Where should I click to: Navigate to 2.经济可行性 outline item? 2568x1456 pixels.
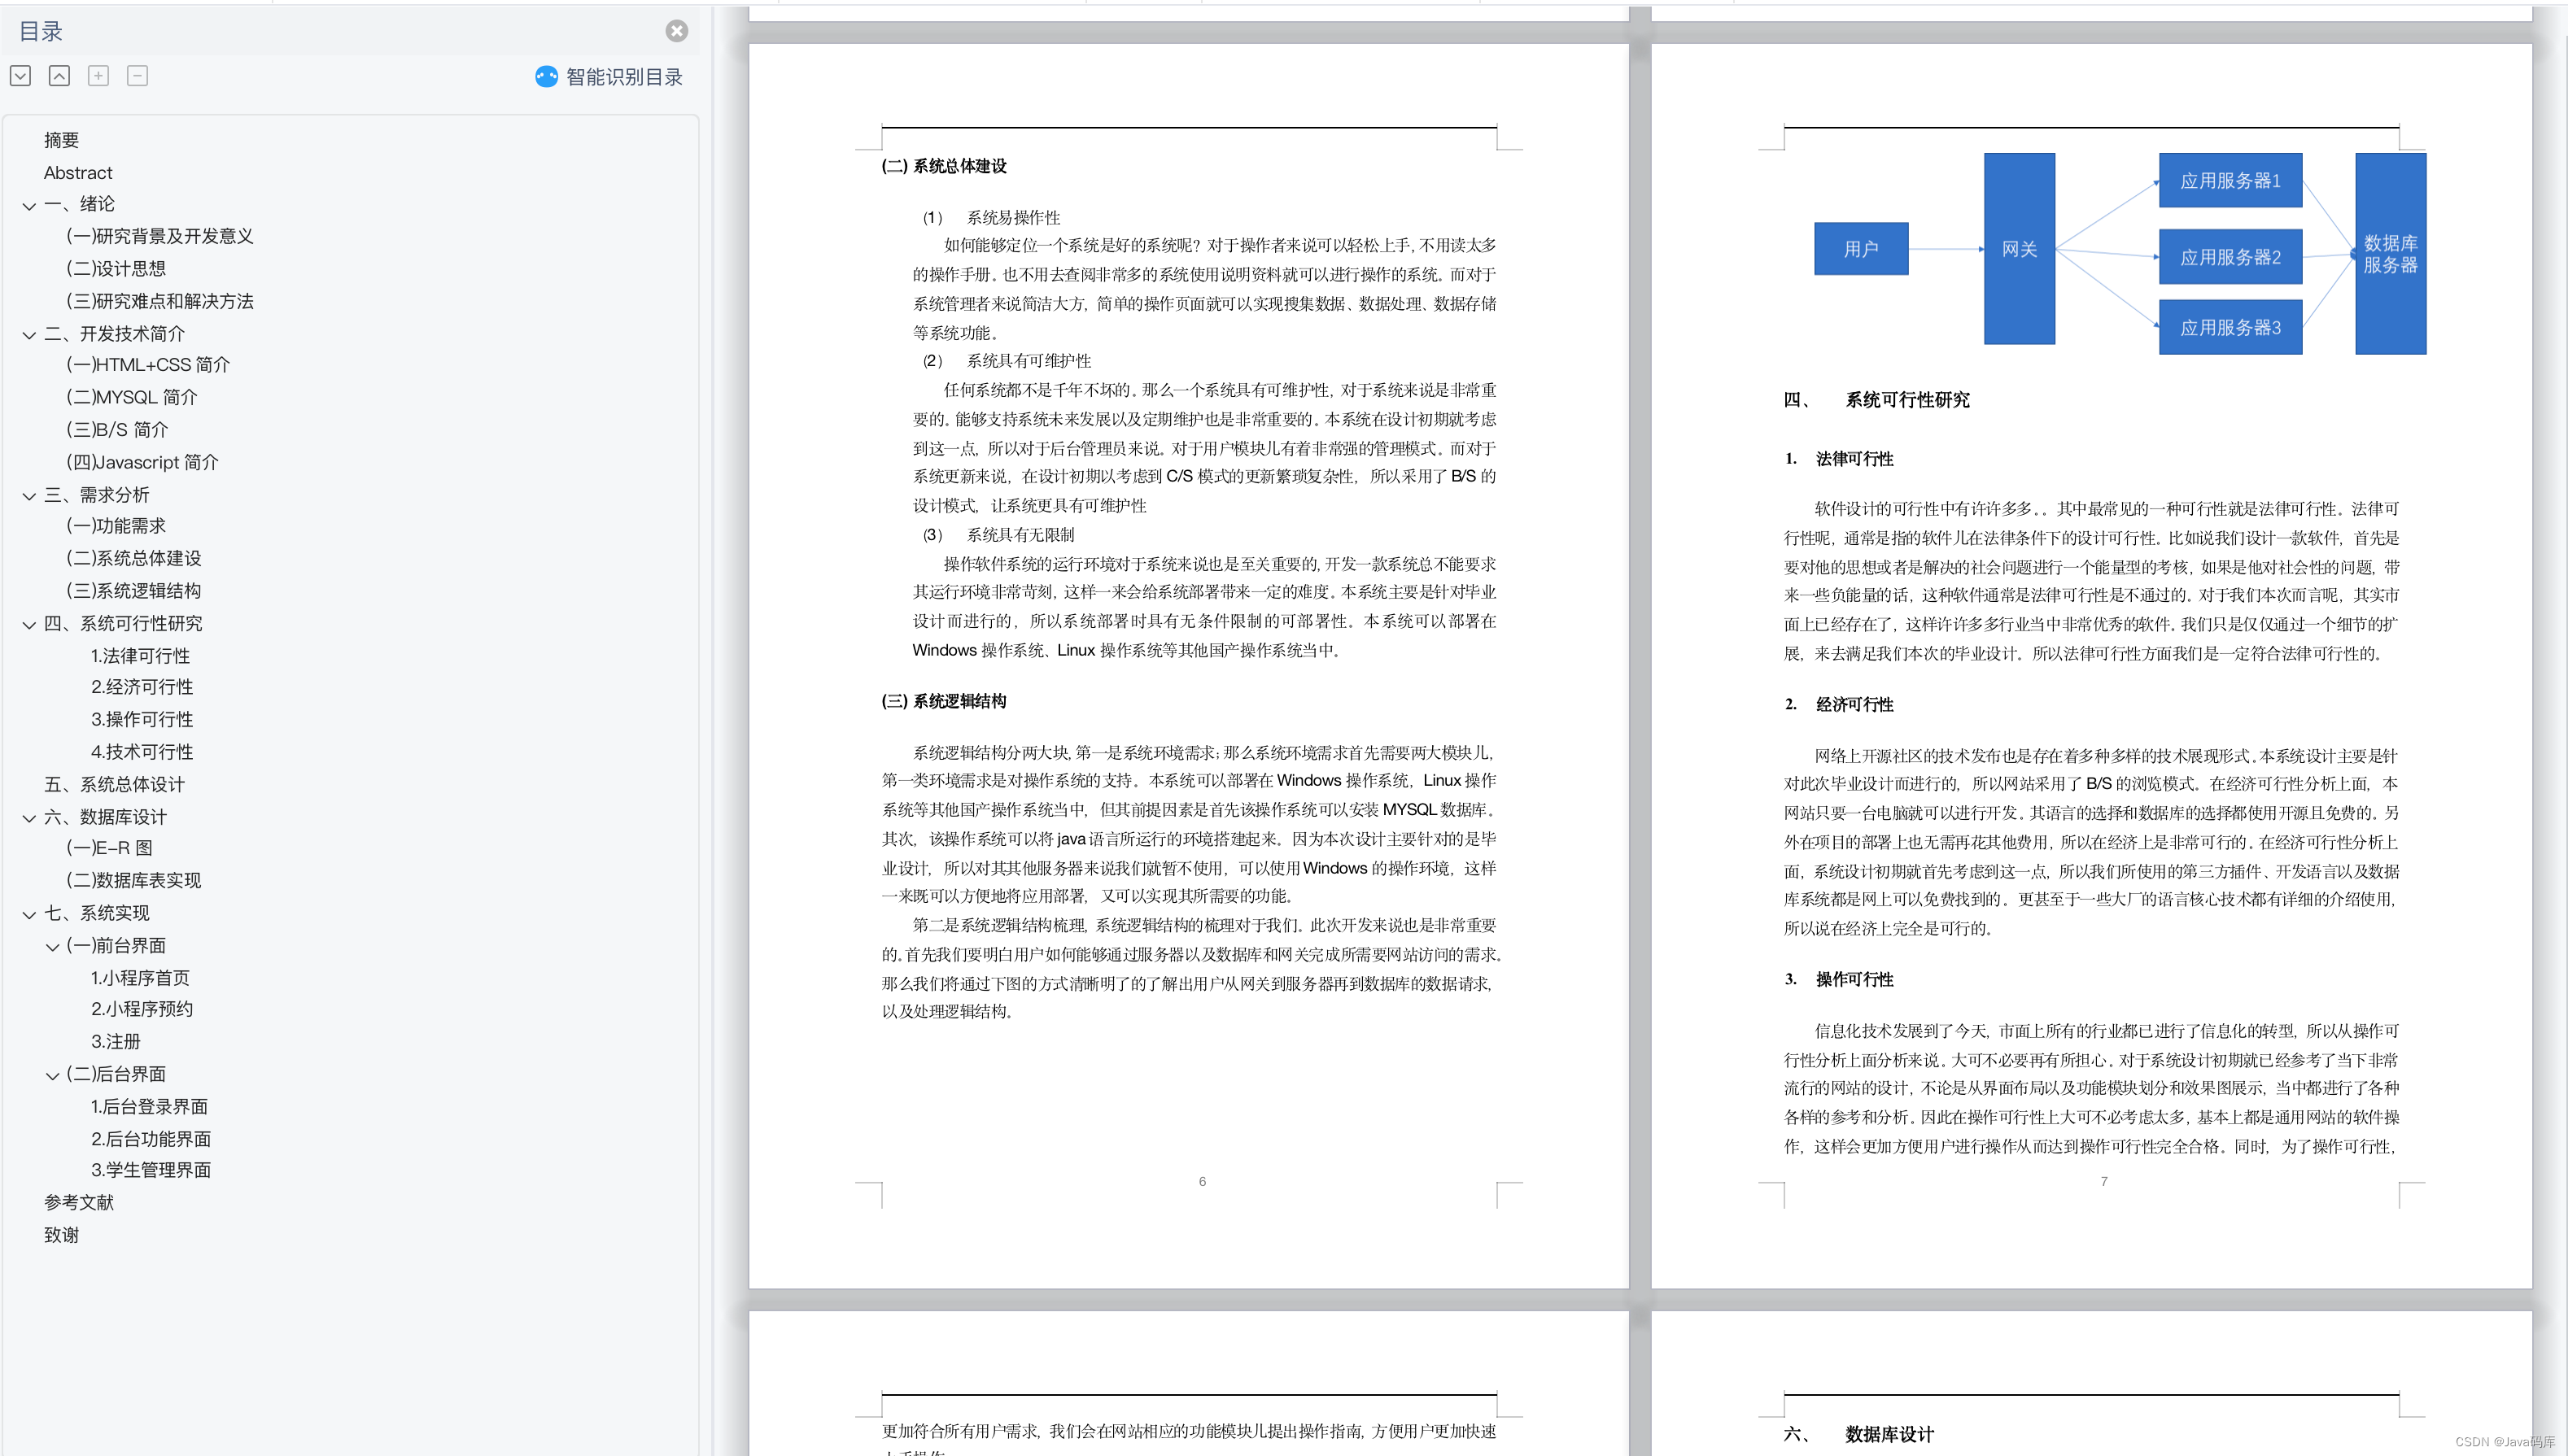click(142, 687)
